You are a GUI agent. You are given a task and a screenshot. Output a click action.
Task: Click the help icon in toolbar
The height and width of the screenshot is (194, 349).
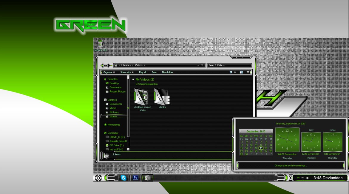click(x=248, y=72)
